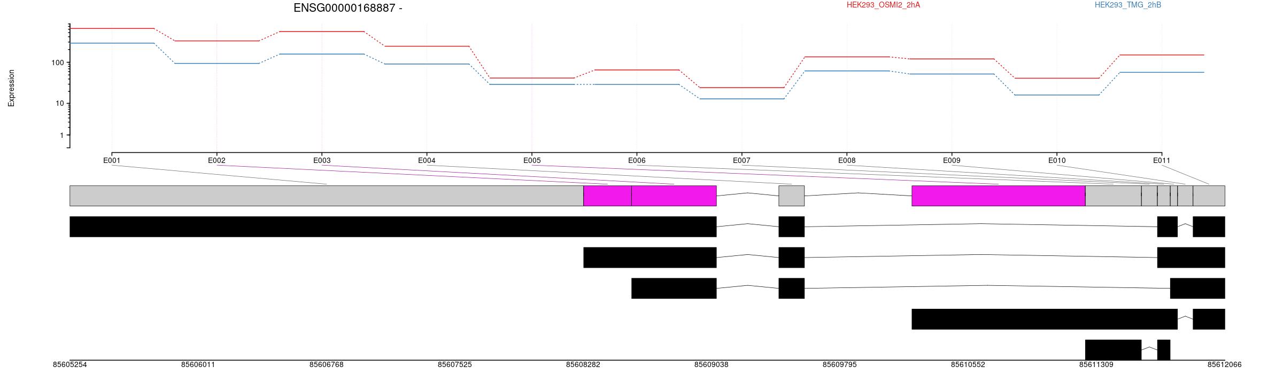The image size is (1283, 374).
Task: Click the E006 exon label
Action: pyautogui.click(x=637, y=160)
